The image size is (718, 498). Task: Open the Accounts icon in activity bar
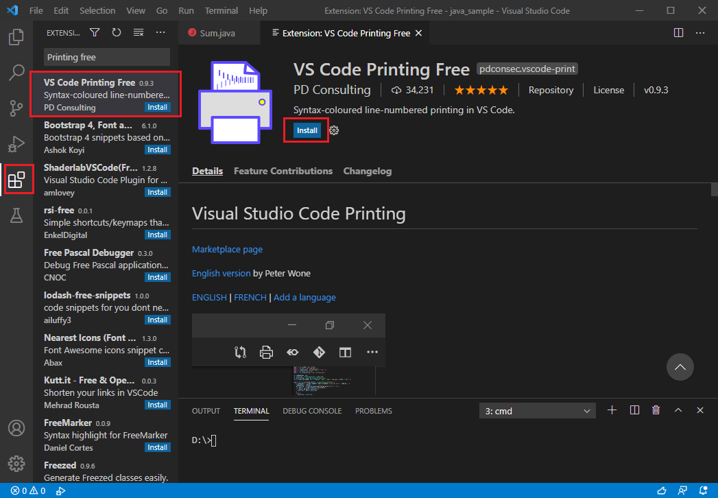[16, 428]
